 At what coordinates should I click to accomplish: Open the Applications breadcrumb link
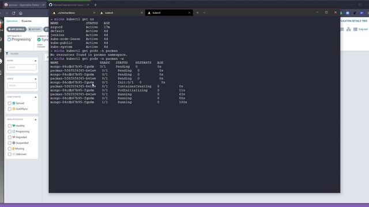tap(12, 21)
